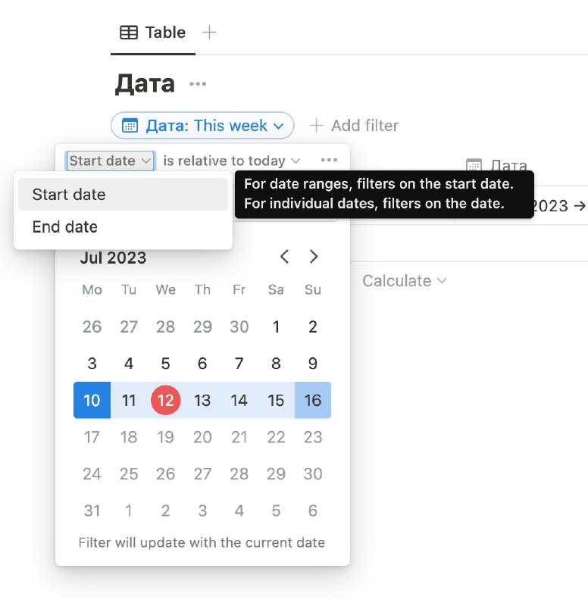The height and width of the screenshot is (606, 588).
Task: Click the calendar icon in the This week filter
Action: coord(130,126)
